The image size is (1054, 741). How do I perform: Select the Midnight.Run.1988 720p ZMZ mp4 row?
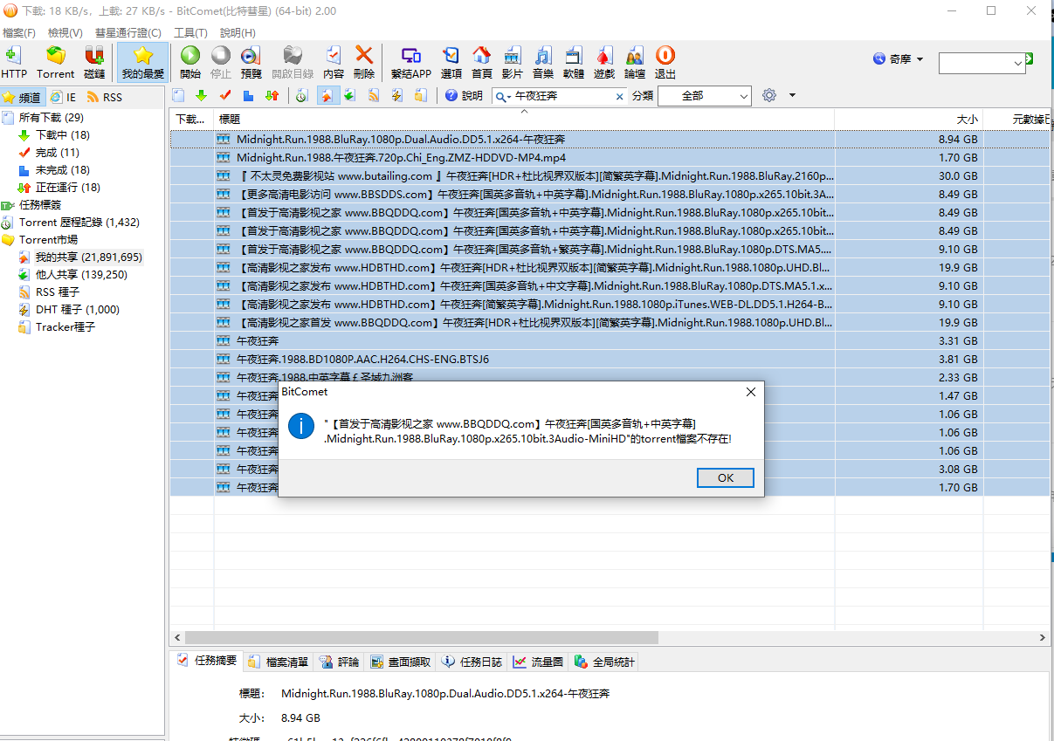click(611, 158)
